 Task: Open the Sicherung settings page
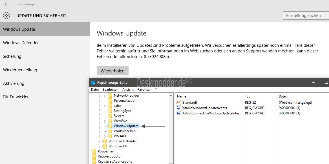(x=45, y=56)
